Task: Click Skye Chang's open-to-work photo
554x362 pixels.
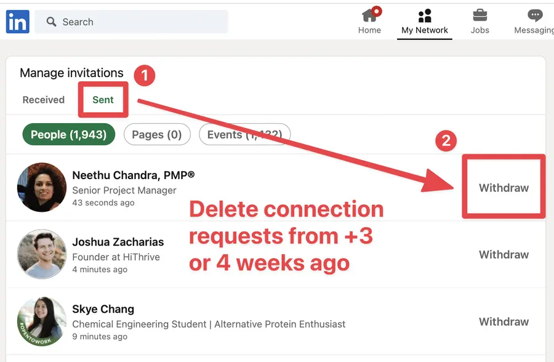Action: point(41,321)
